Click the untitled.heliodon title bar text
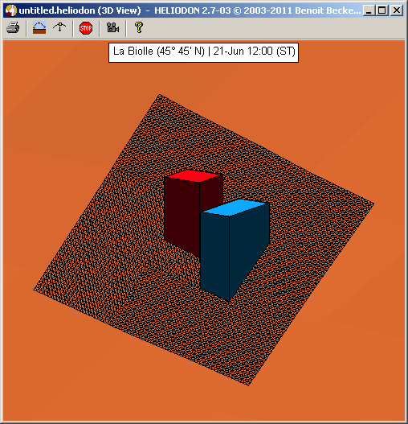The height and width of the screenshot is (424, 408). (80, 10)
